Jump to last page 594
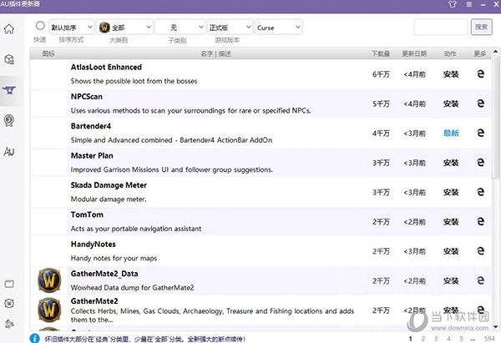This screenshot has width=501, height=343. 489,339
